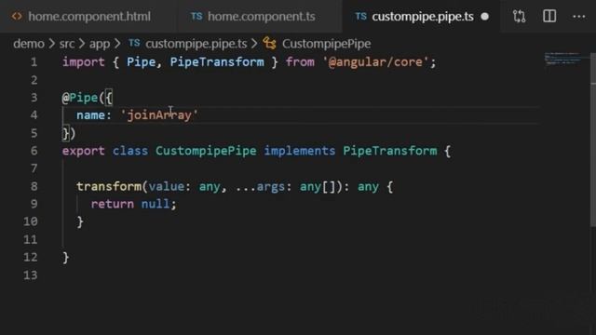Viewport: 596px width, 335px height.
Task: Click the import keyword on line 1
Action: tap(83, 62)
